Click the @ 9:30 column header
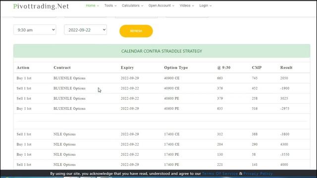Viewport: 317px width, 178px height. click(223, 68)
